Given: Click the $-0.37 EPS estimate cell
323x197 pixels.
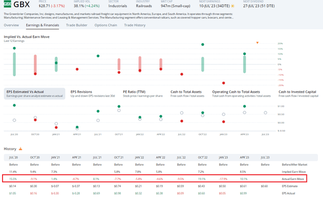Looking at the screenshot, I should (x=76, y=186).
